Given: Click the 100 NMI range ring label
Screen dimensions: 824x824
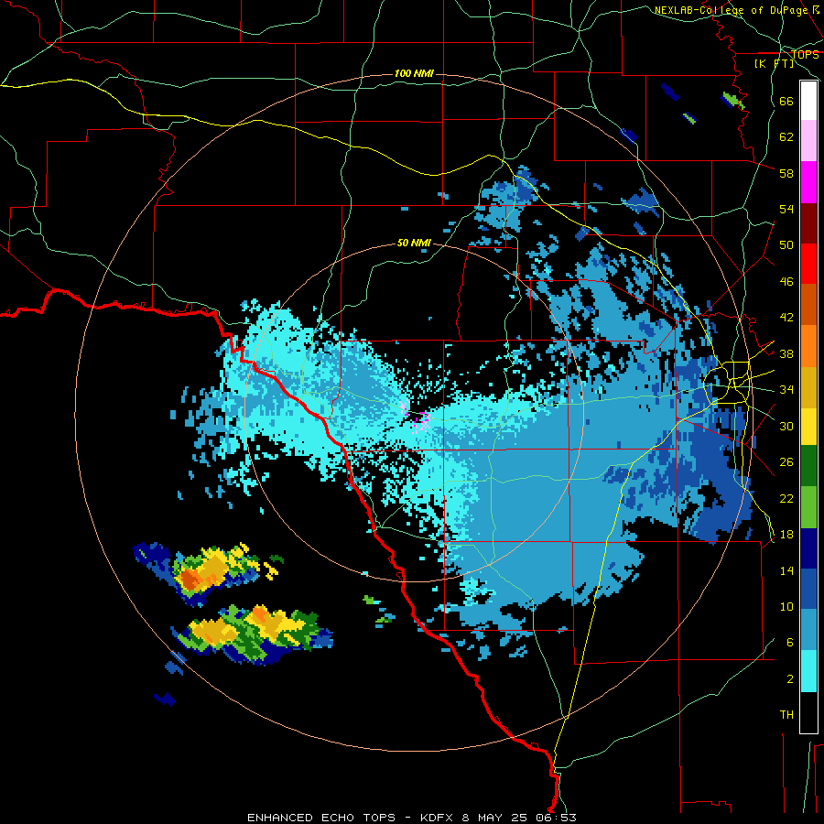Looking at the screenshot, I should [x=414, y=73].
